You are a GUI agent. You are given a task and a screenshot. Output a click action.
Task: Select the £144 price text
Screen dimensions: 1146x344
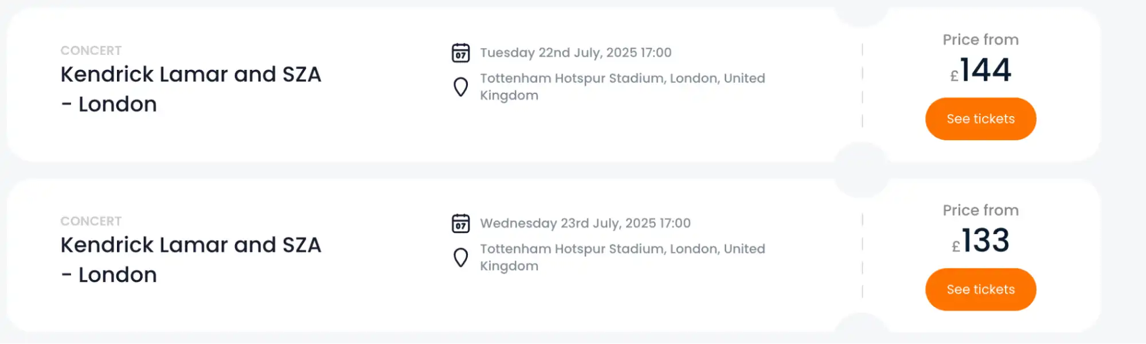(980, 70)
